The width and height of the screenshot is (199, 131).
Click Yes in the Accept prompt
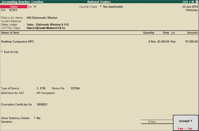point(180,128)
